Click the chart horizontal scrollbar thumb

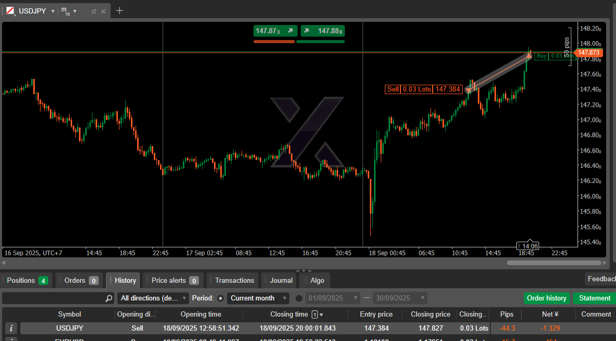pyautogui.click(x=552, y=263)
